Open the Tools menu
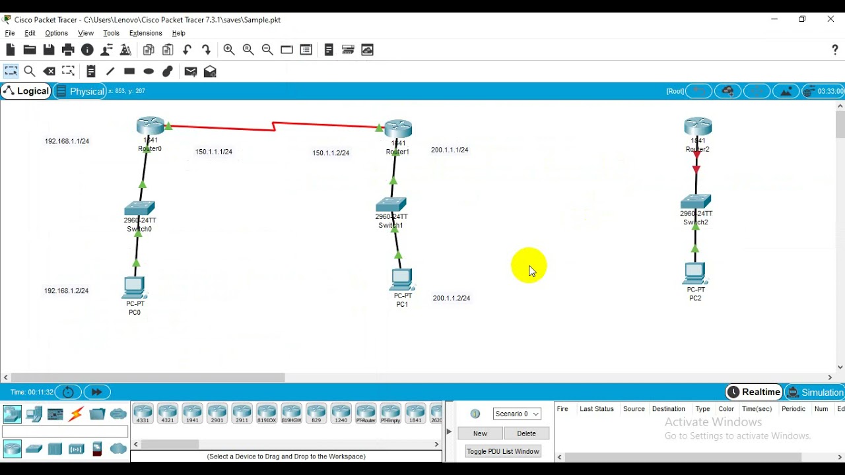The height and width of the screenshot is (475, 845). 112,33
